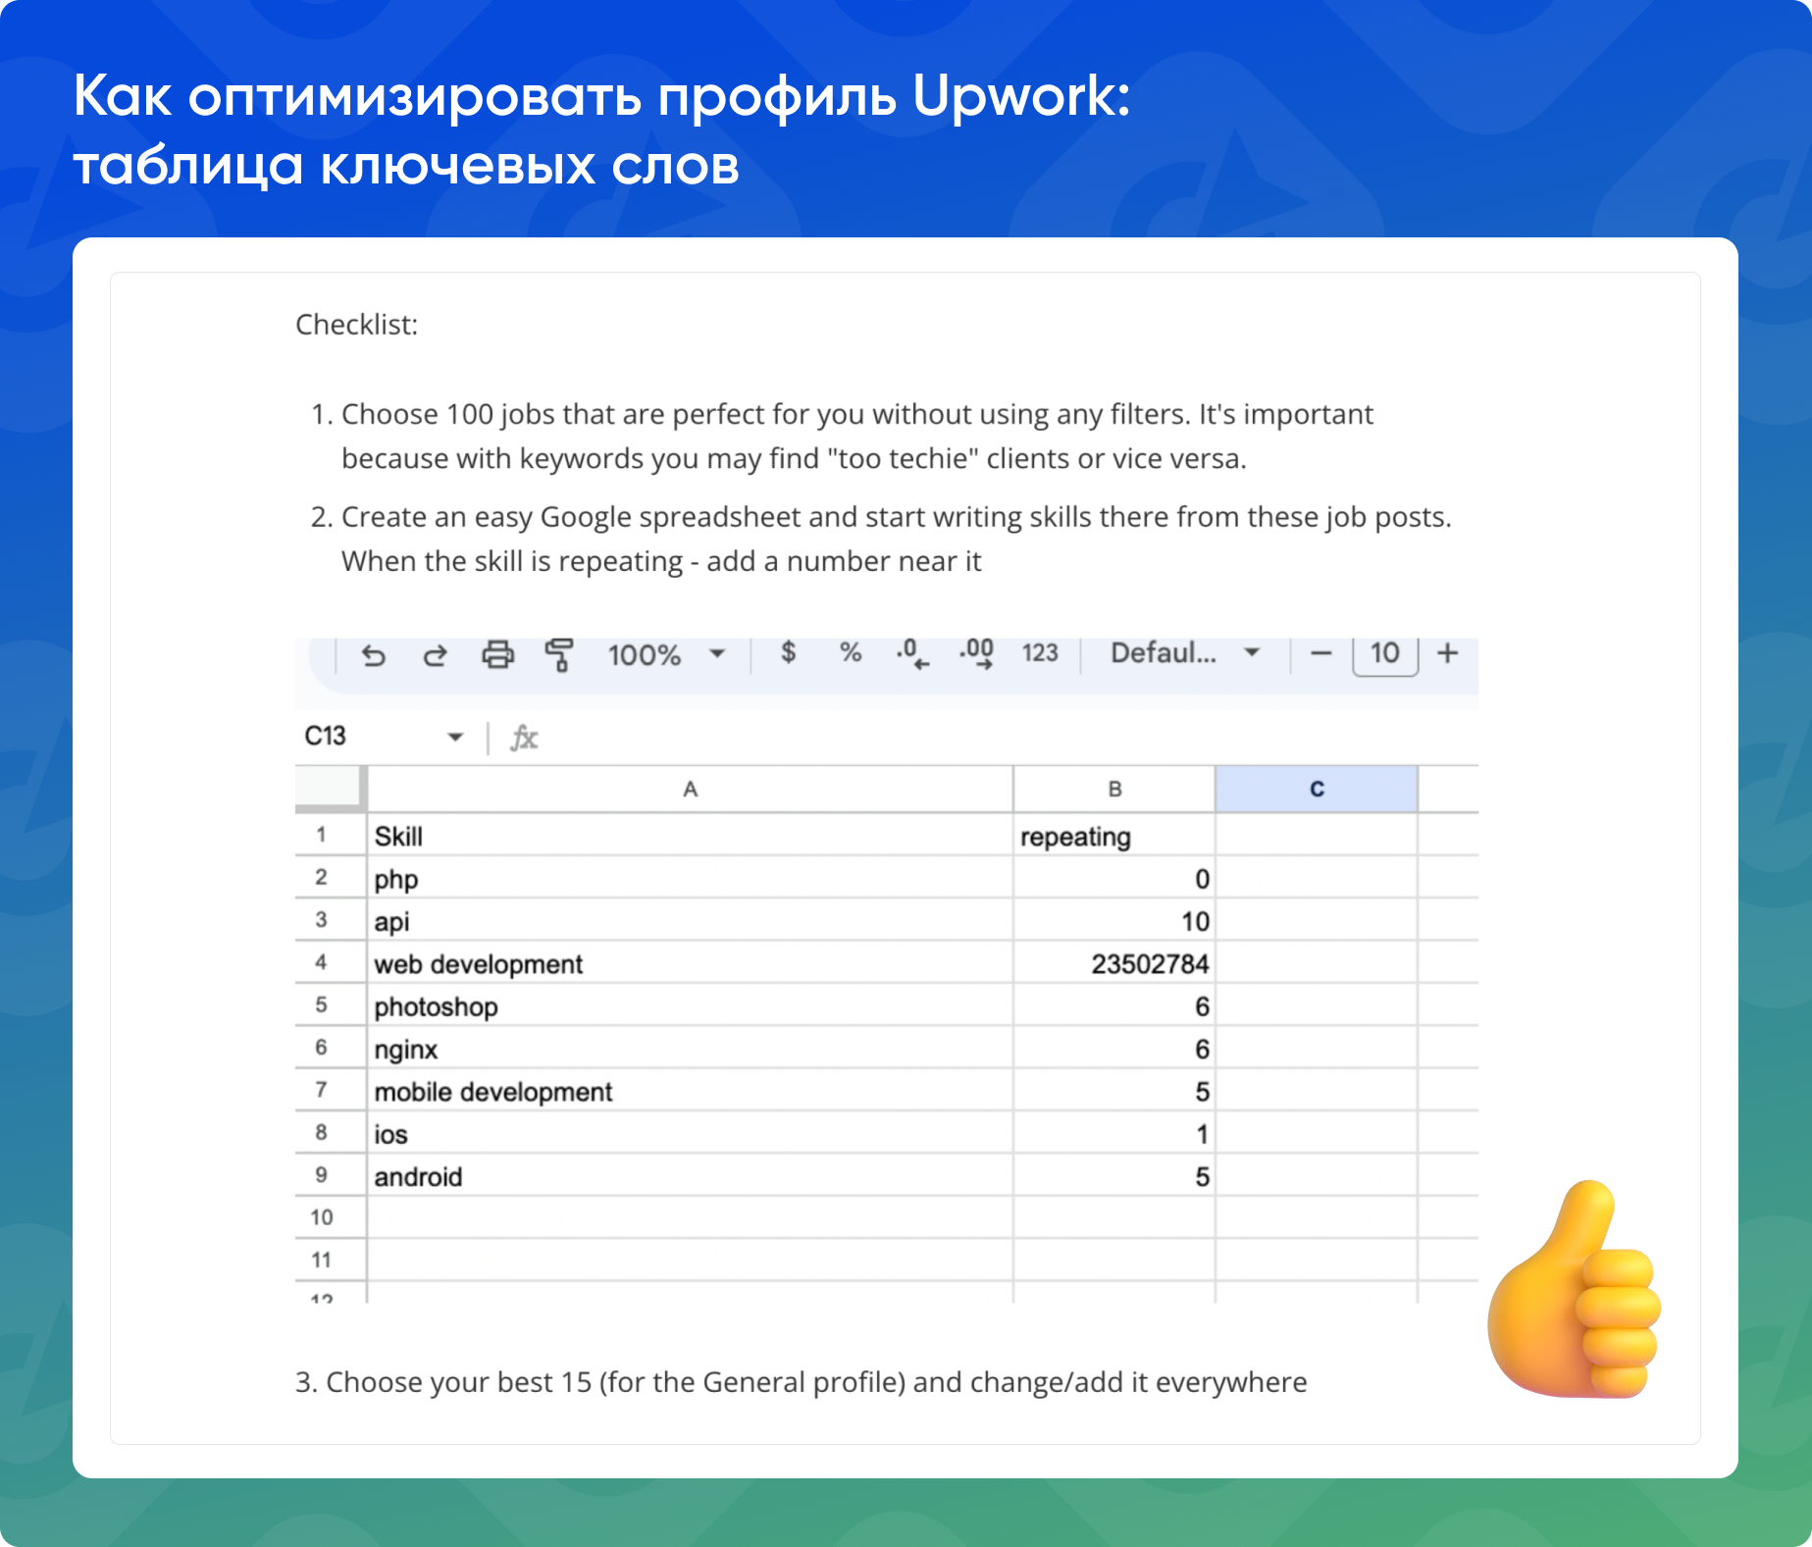Increase font size with the plus icon
The image size is (1812, 1547).
coord(1446,652)
